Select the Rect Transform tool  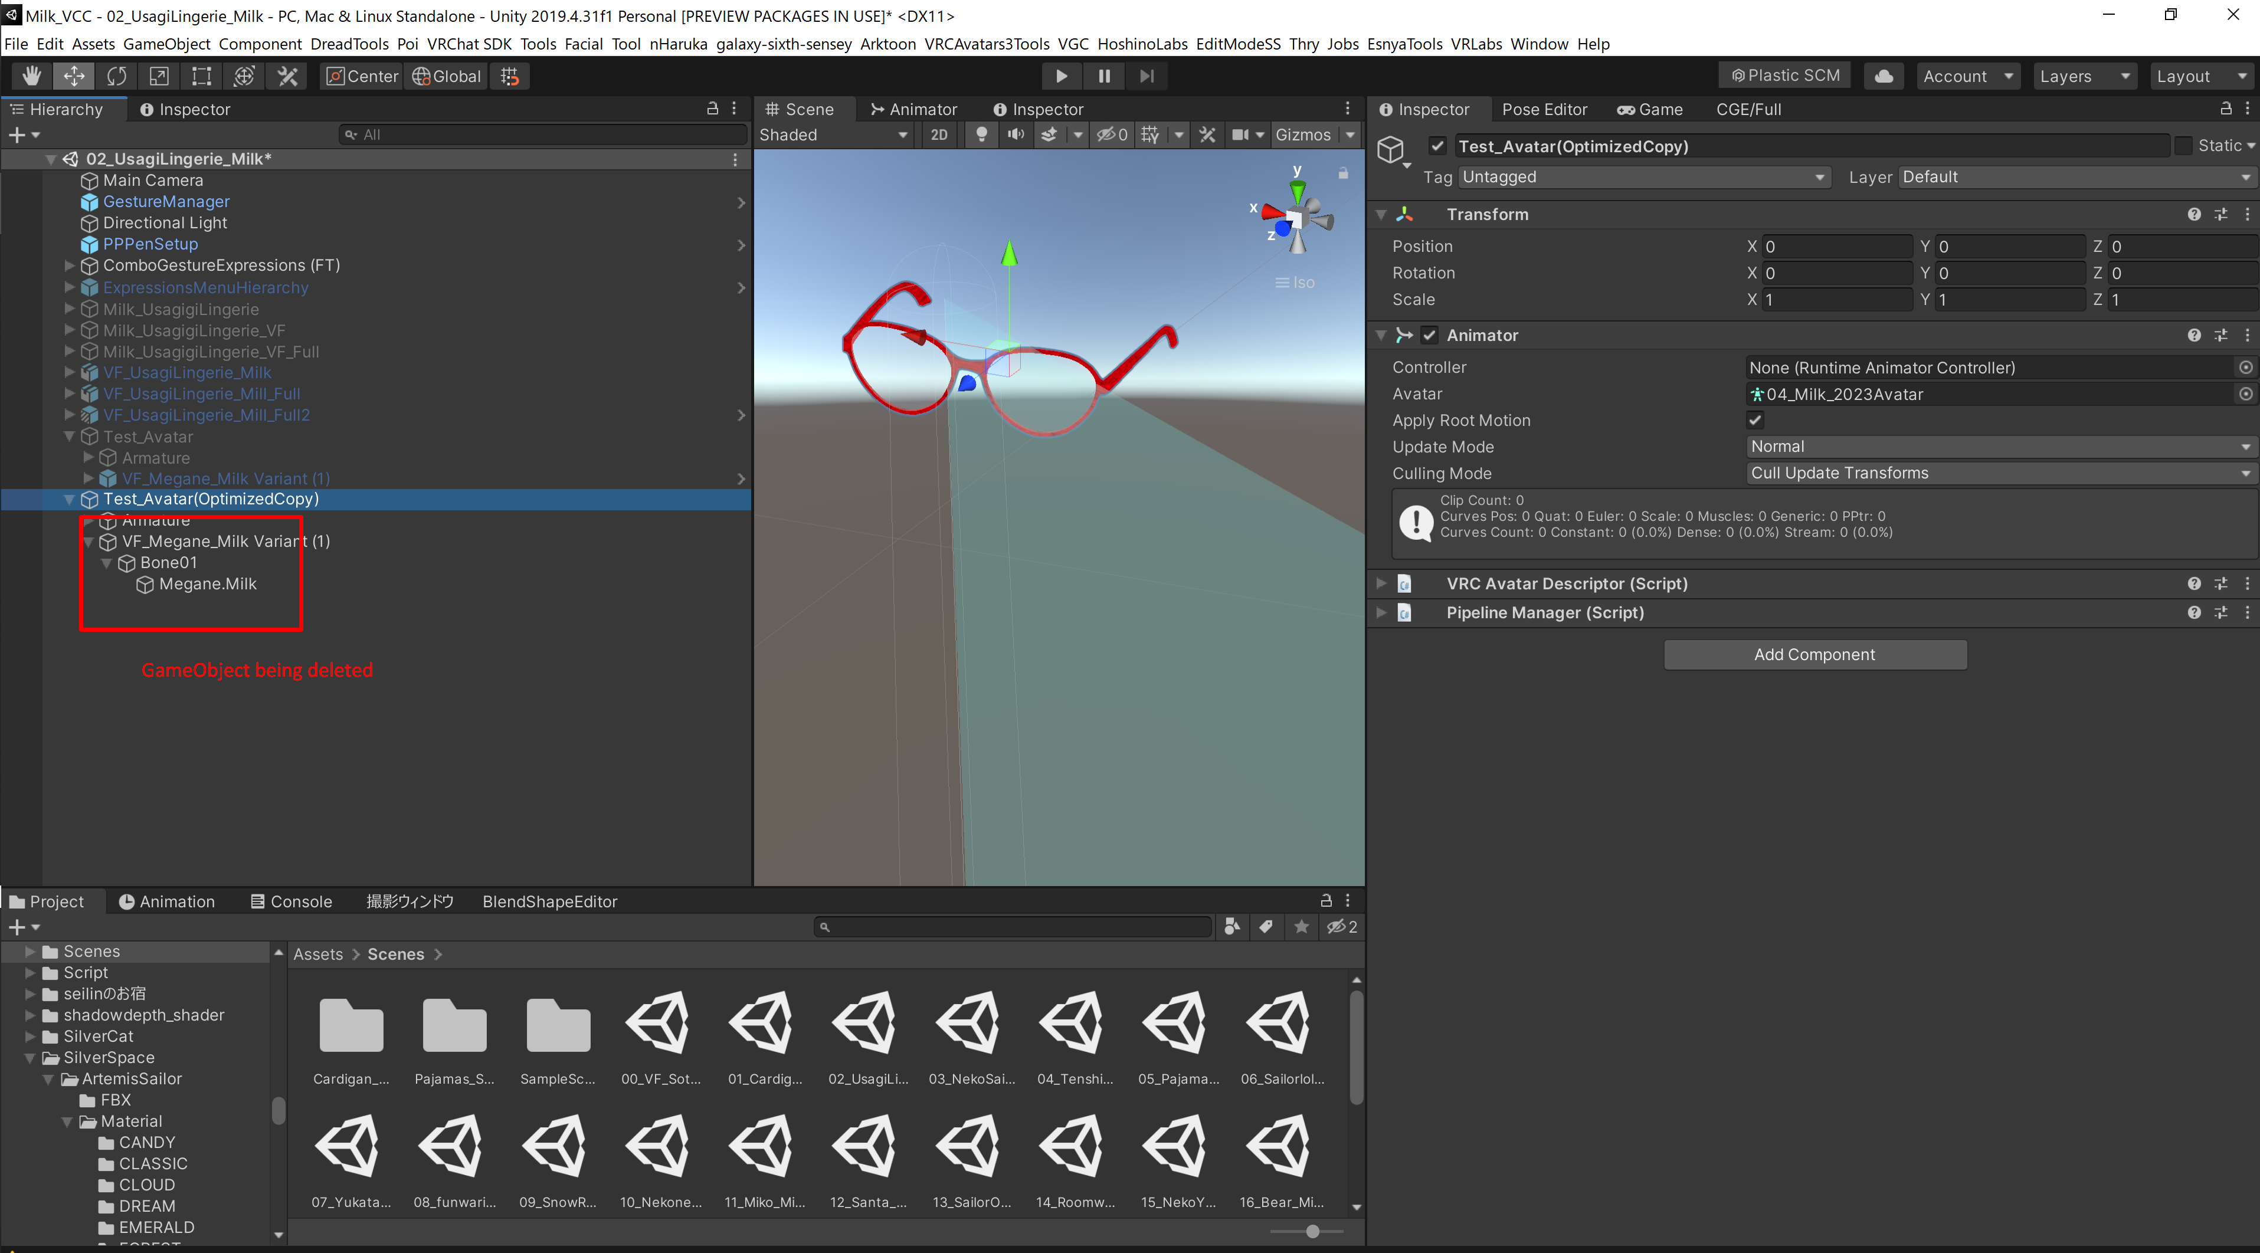click(201, 76)
